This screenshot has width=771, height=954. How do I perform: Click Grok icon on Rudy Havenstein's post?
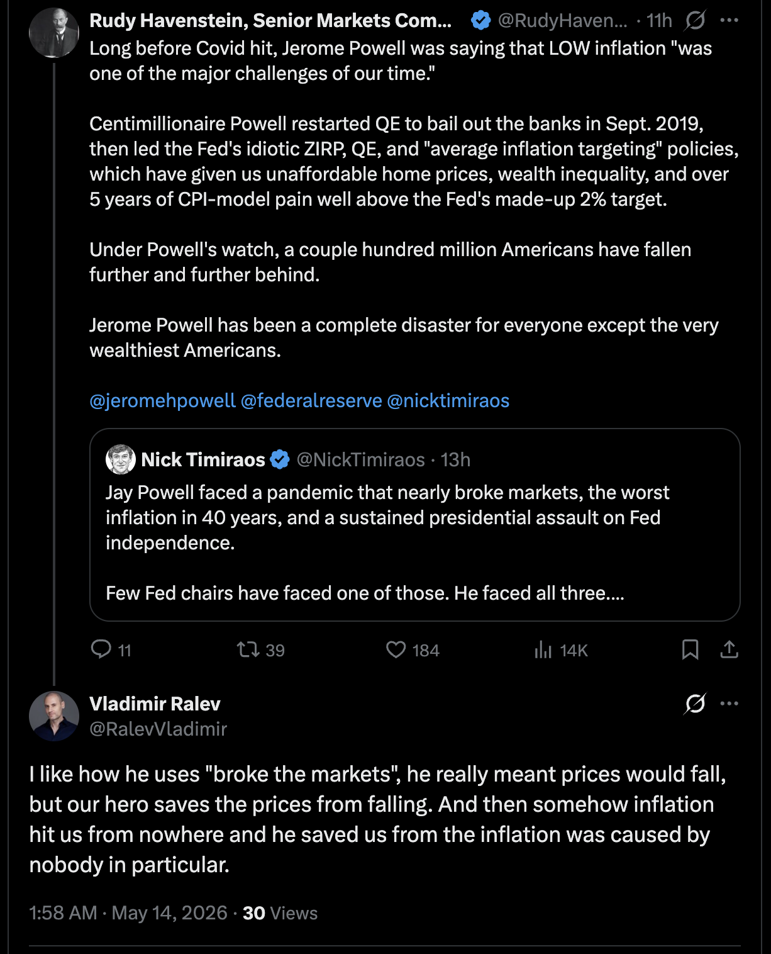pos(695,20)
